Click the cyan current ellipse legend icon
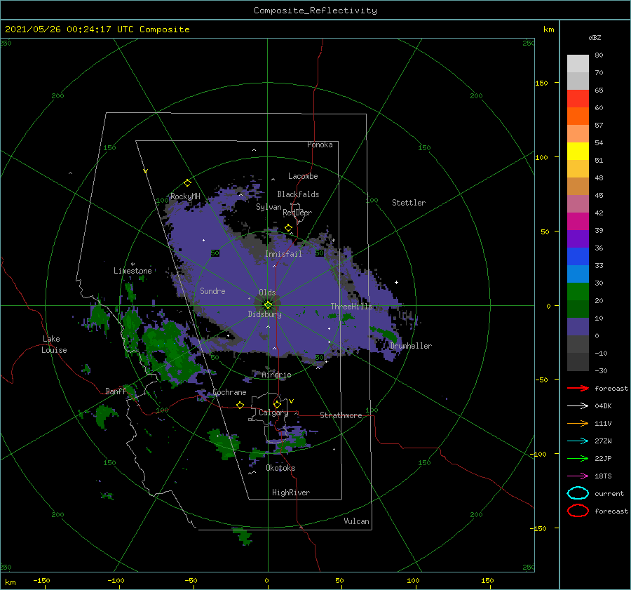This screenshot has height=590, width=631. [x=578, y=493]
